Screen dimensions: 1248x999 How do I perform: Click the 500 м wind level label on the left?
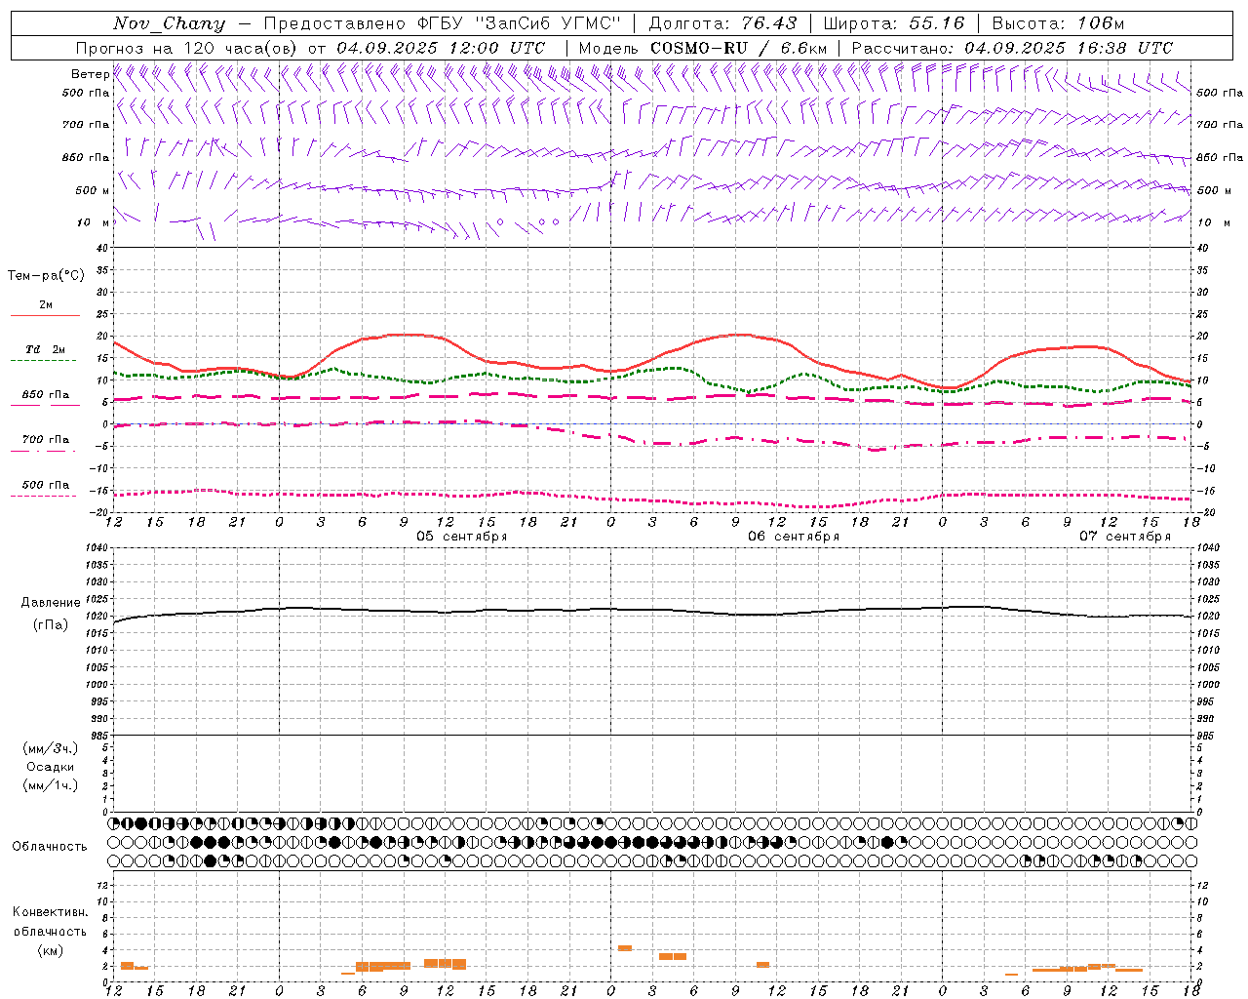point(93,190)
